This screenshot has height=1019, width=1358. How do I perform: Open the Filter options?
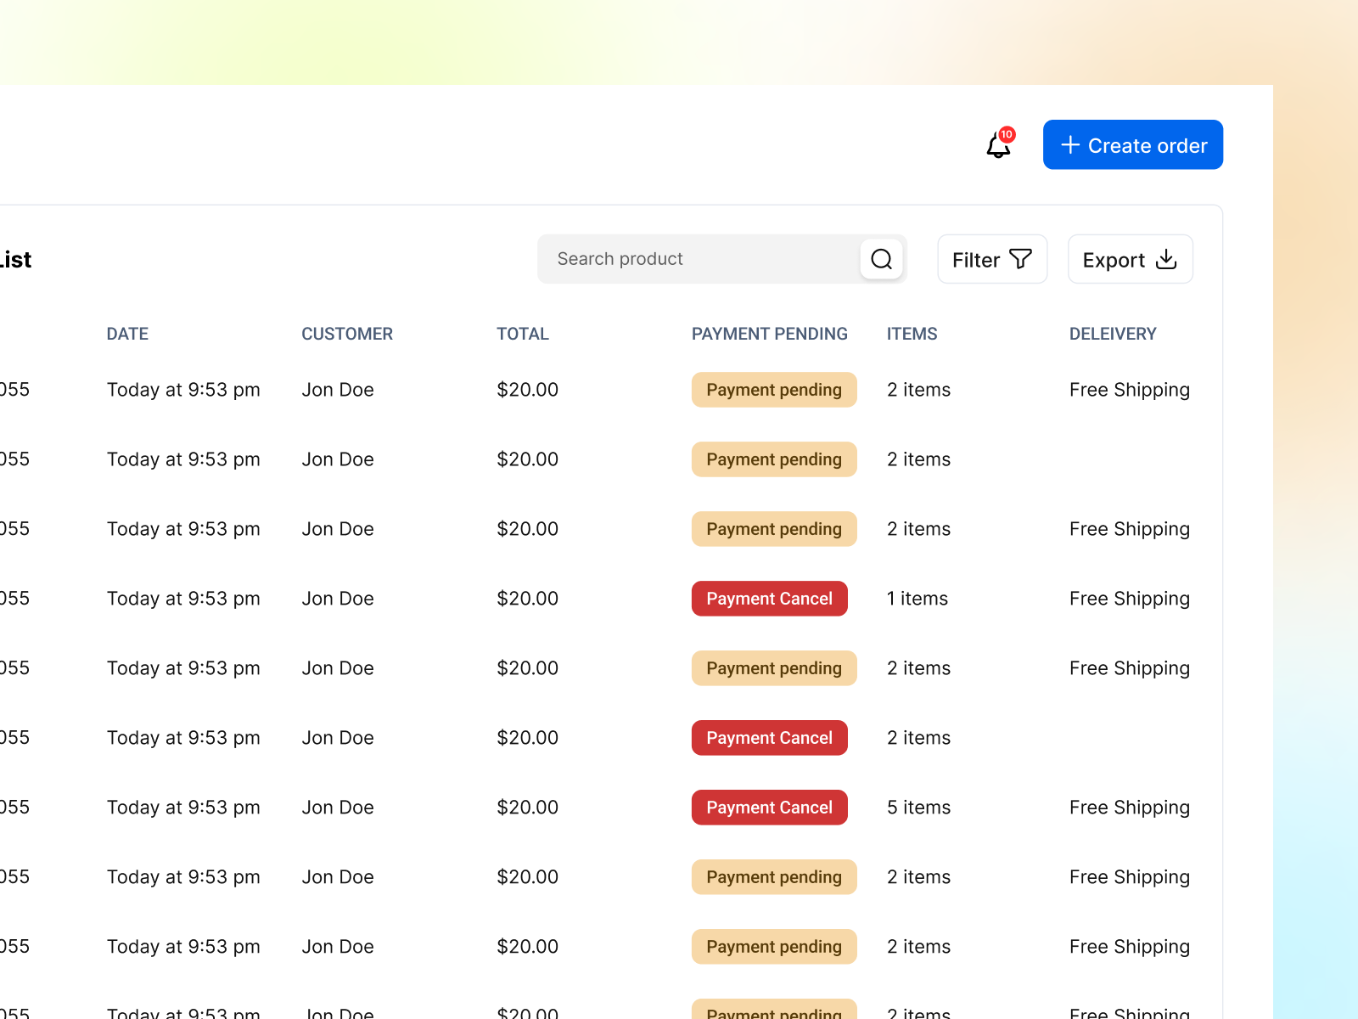point(991,259)
